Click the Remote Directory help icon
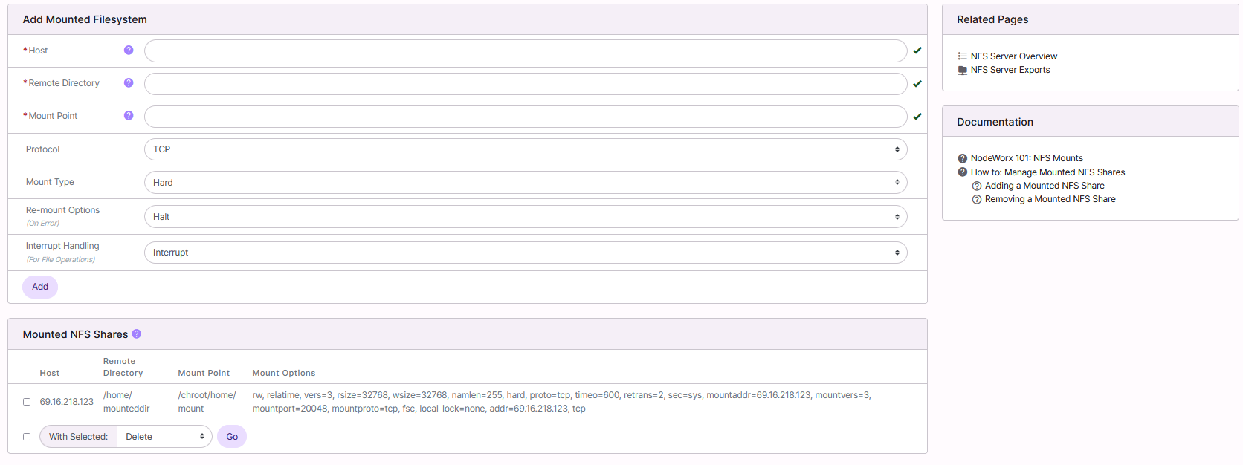Screen dimensions: 1243x465 coord(129,83)
